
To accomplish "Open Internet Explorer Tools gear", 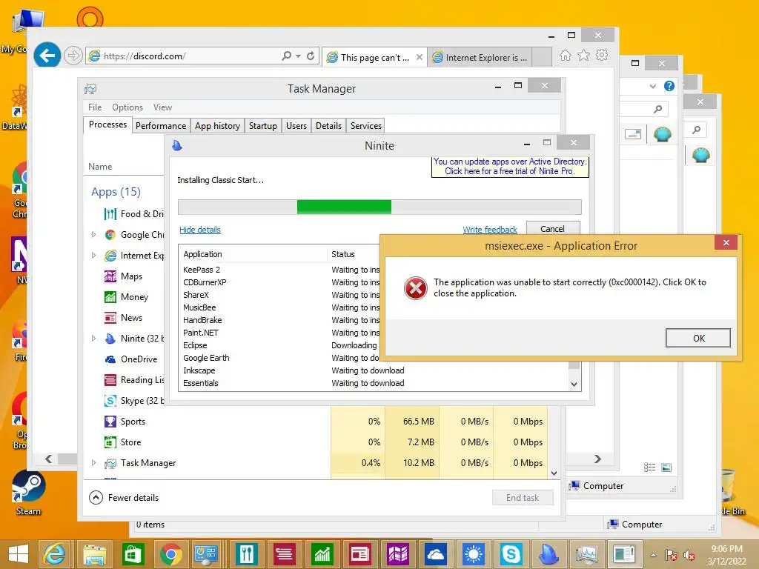I will [602, 55].
